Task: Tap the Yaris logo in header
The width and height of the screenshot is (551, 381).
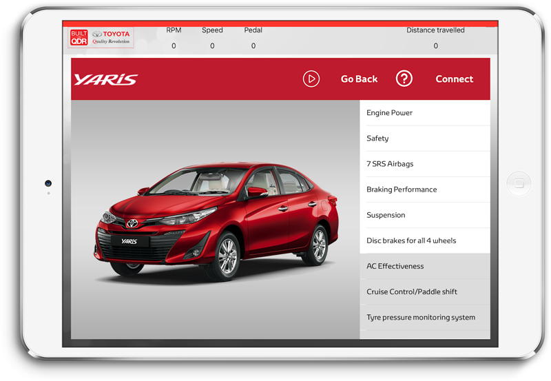Action: [105, 79]
